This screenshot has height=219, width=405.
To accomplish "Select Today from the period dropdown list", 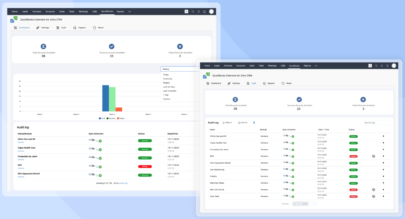I will (x=166, y=75).
